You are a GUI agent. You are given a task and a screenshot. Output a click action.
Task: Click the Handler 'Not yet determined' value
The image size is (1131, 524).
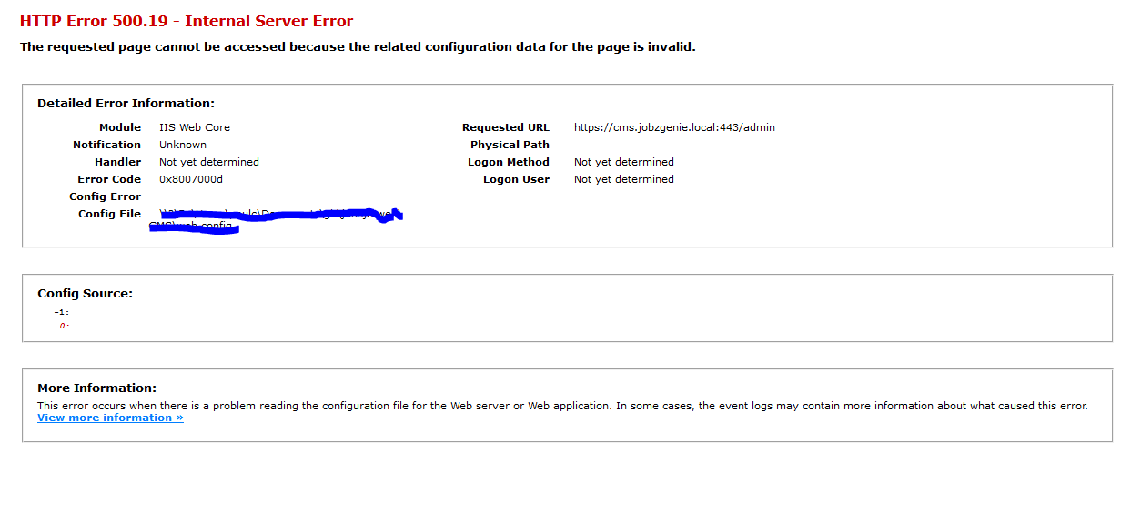[x=209, y=162]
